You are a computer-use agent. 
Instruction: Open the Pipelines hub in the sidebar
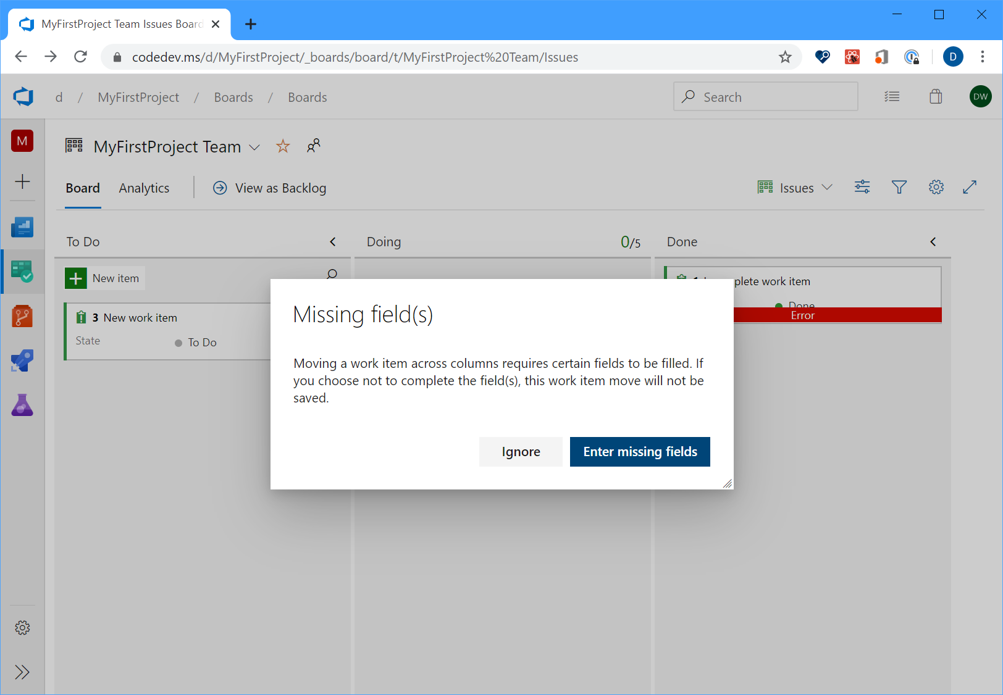(22, 360)
